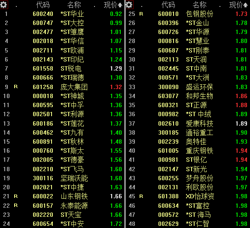This screenshot has height=228, width=250.
Task: Open the *ST仁智 row numbered 48
Action: pyautogui.click(x=188, y=224)
